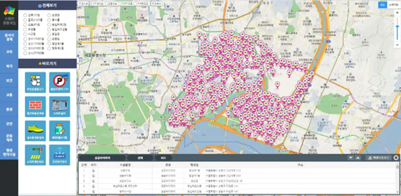Viewport: 401px width, 196px height.
Task: Open the 안전 category in left sidebar
Action: click(9, 124)
